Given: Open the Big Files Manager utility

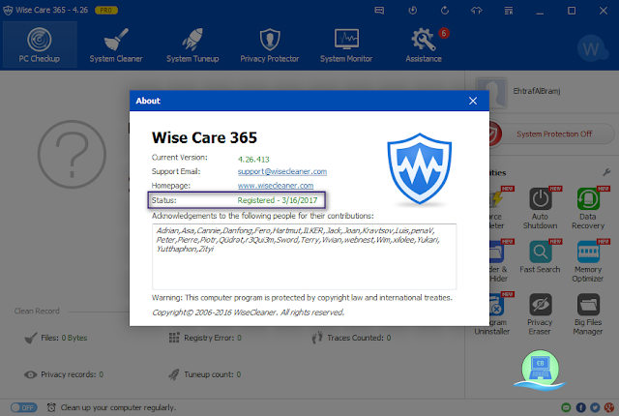Looking at the screenshot, I should tap(588, 314).
